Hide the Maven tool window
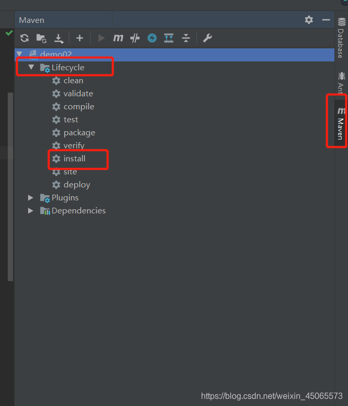 [326, 20]
